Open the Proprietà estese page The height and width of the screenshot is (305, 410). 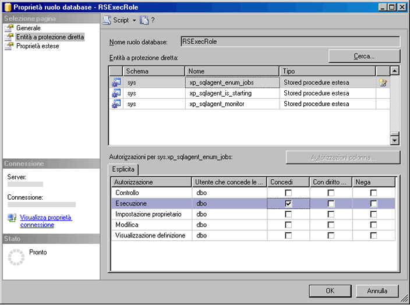point(37,46)
